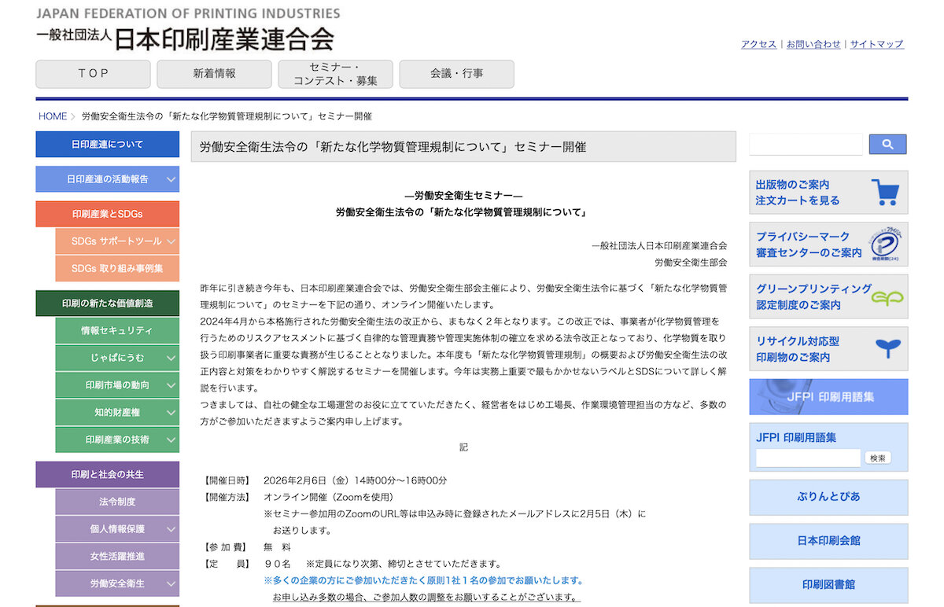Screen dimensions: 944x607
Task: Click the Green Printing leaf logo
Action: [887, 297]
